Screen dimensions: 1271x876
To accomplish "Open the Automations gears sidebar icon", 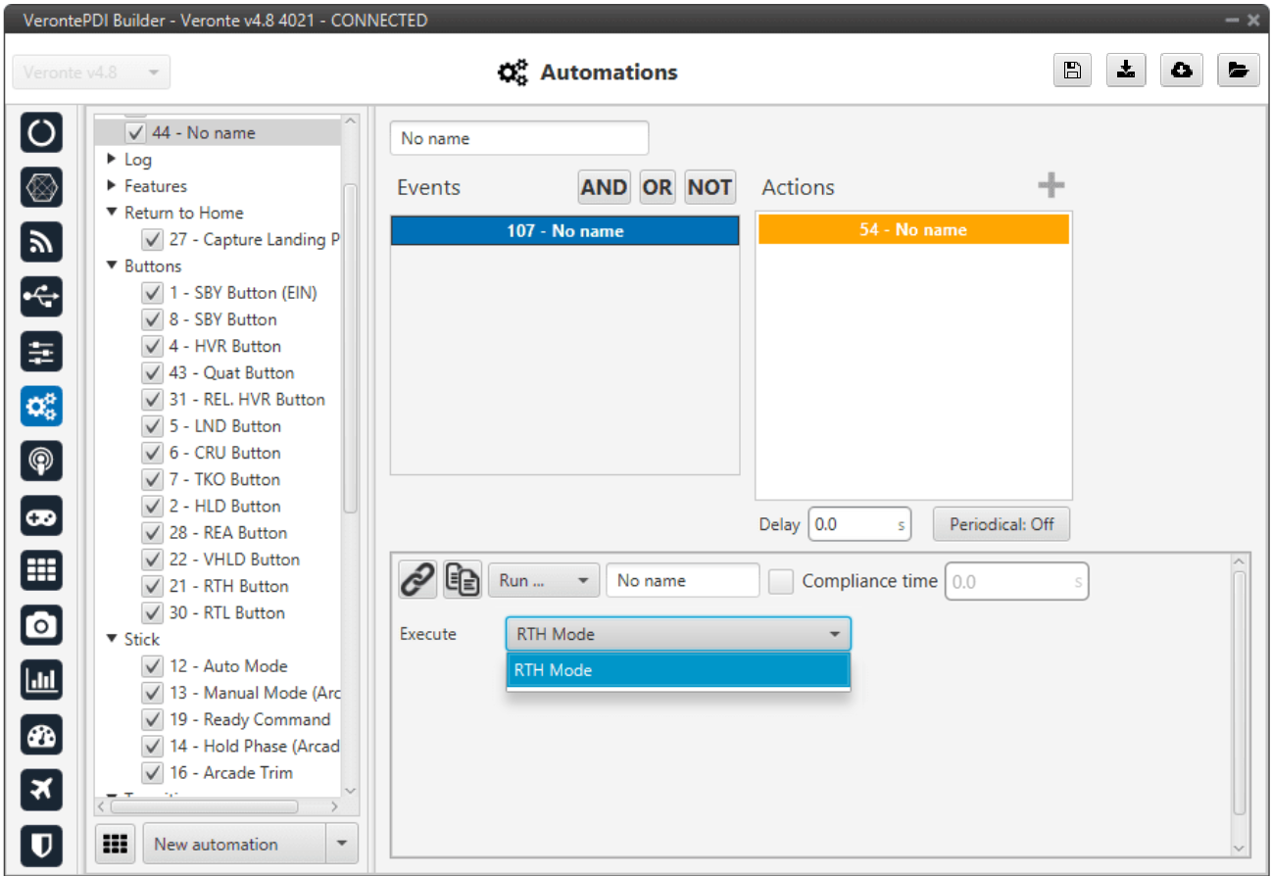I will click(41, 406).
